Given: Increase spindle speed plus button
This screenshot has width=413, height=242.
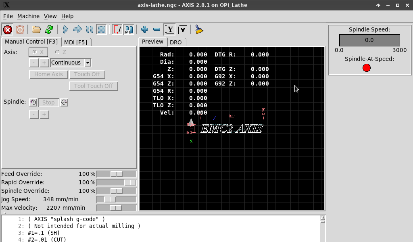Looking at the screenshot, I should [x=44, y=114].
